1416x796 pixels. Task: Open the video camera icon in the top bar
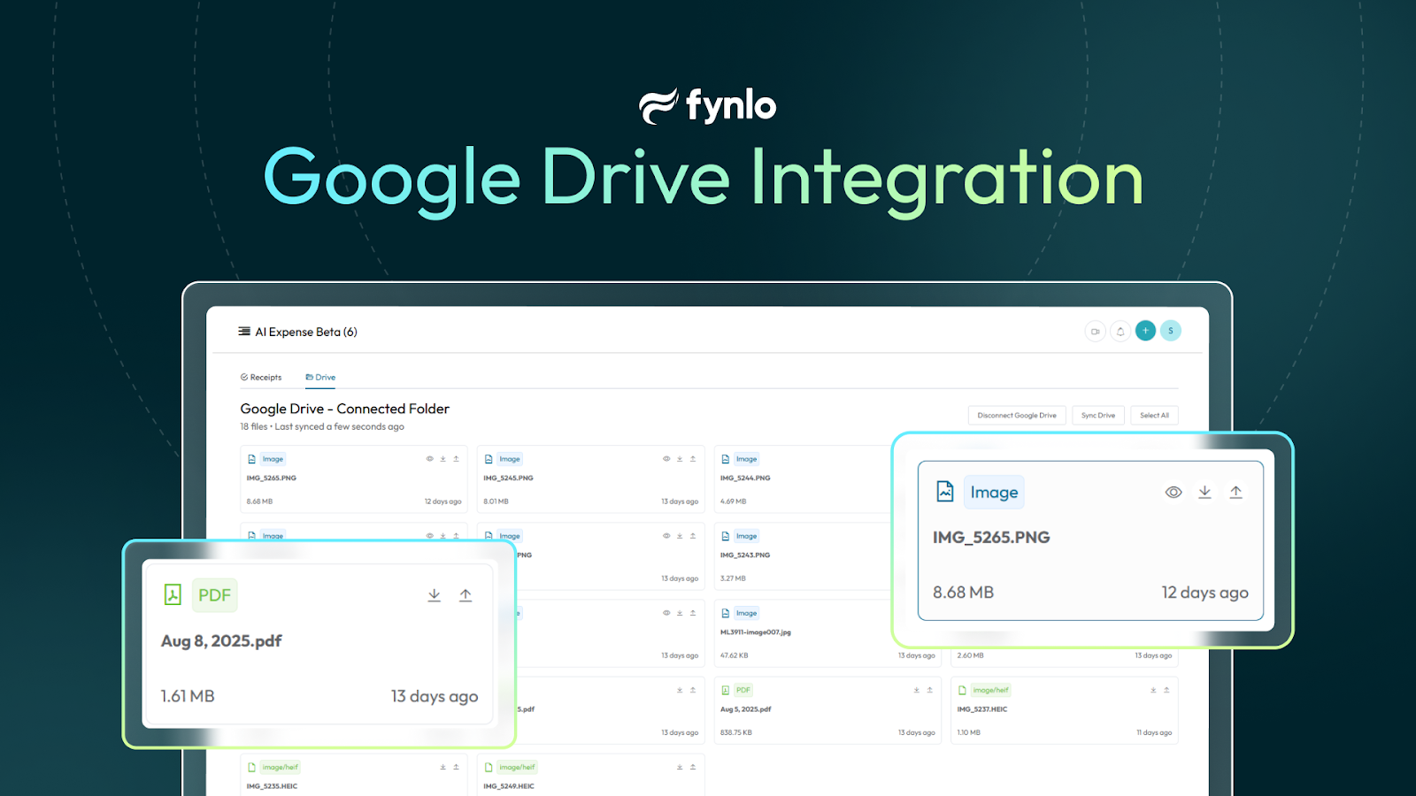1095,331
